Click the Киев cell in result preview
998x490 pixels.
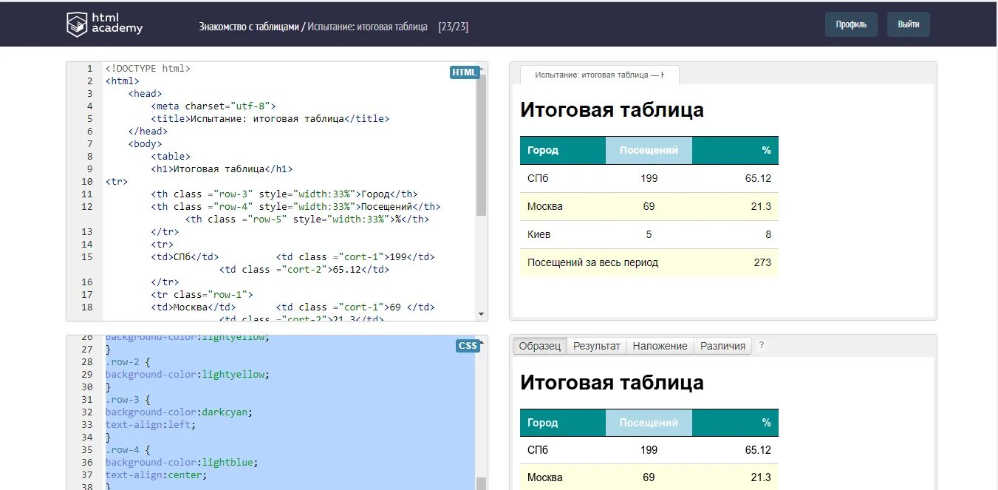(x=563, y=234)
